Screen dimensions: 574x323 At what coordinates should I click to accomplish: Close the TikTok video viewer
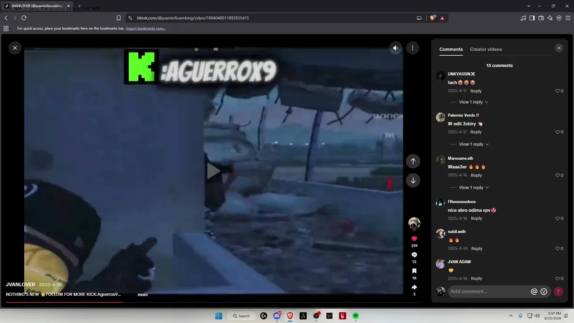[15, 48]
